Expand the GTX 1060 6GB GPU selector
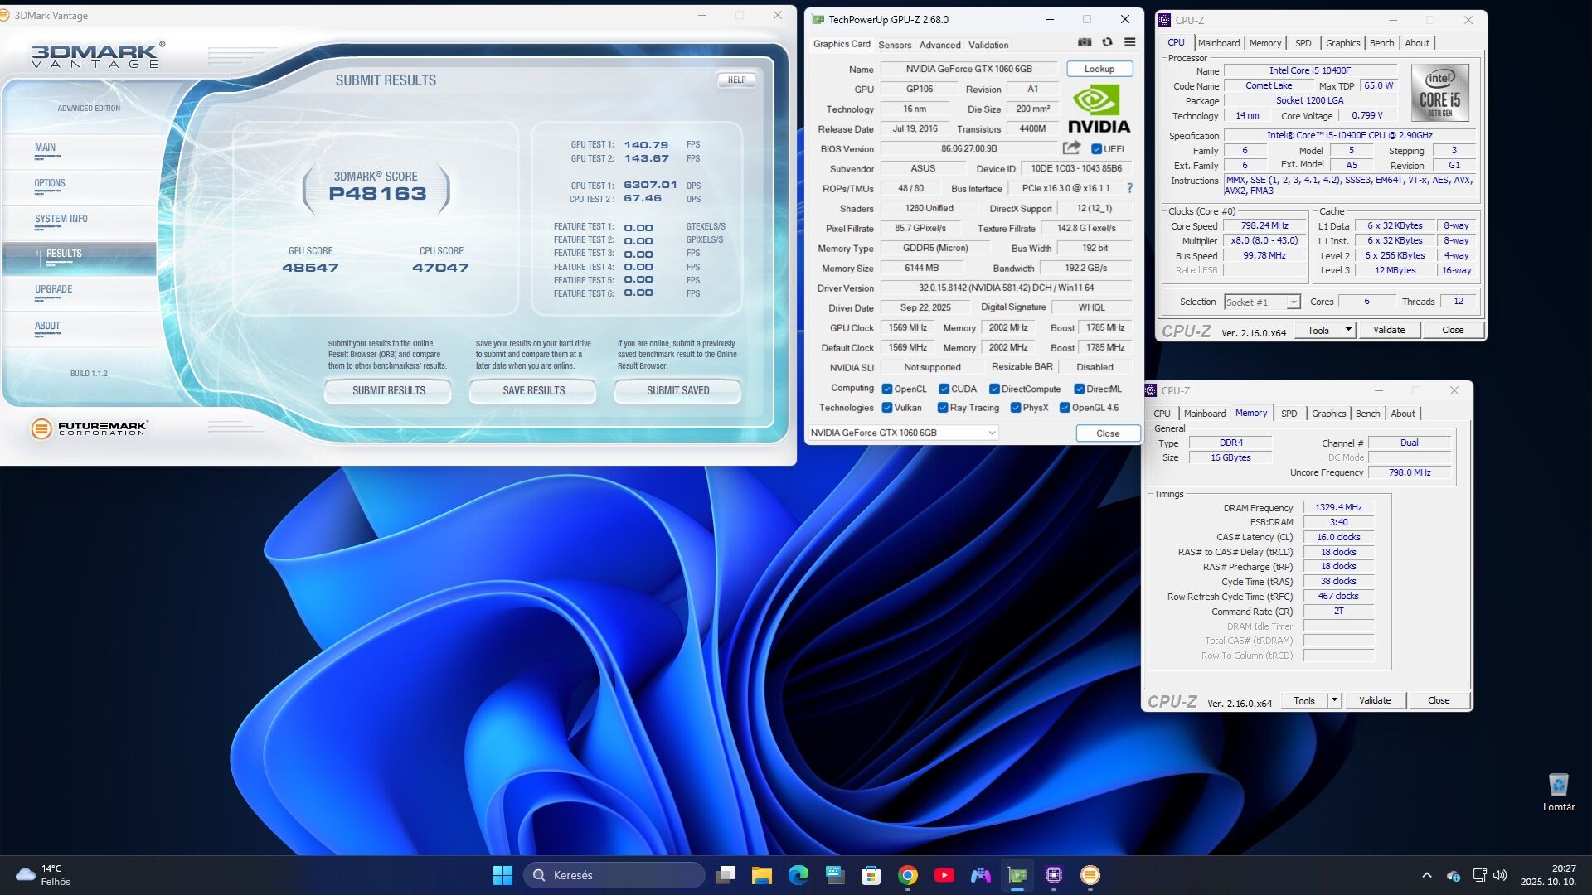The image size is (1592, 895). click(991, 433)
